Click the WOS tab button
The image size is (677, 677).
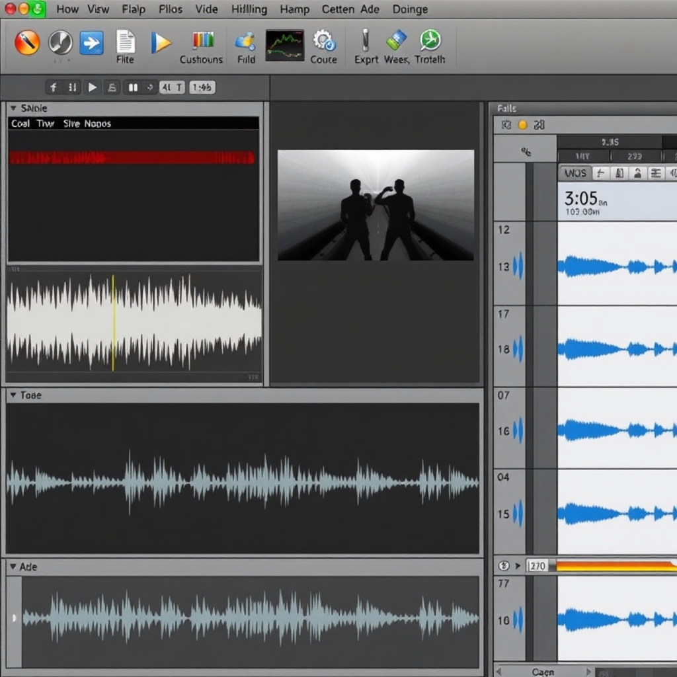575,173
